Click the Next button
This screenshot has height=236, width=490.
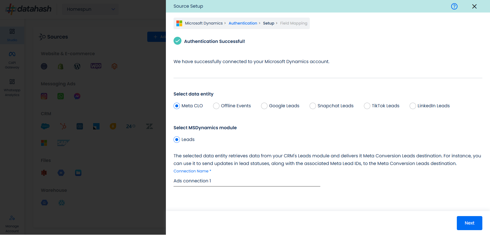click(x=469, y=223)
